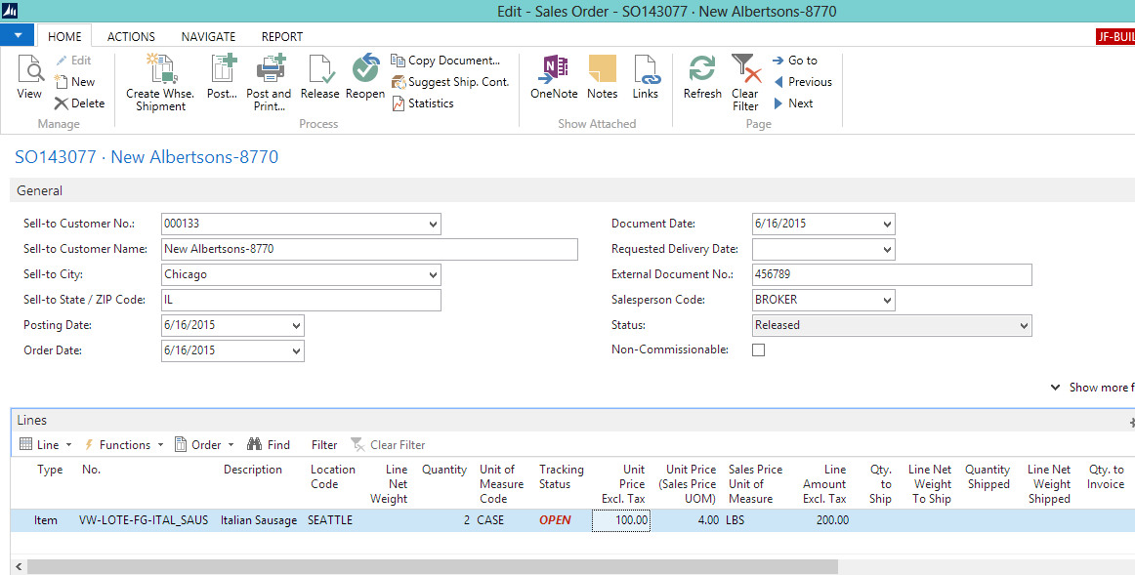Reopen the sales order
This screenshot has width=1135, height=575.
365,70
